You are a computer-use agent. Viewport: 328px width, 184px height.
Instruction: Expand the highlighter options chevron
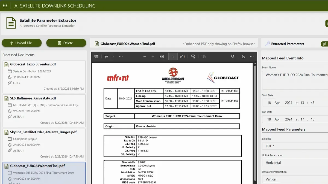pyautogui.click(x=112, y=57)
